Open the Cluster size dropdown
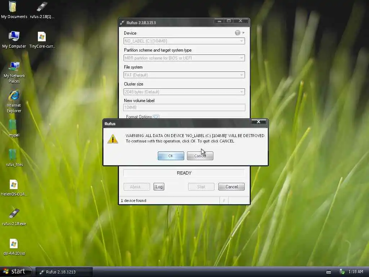Viewport: 369px width, 277px height. coord(184,92)
